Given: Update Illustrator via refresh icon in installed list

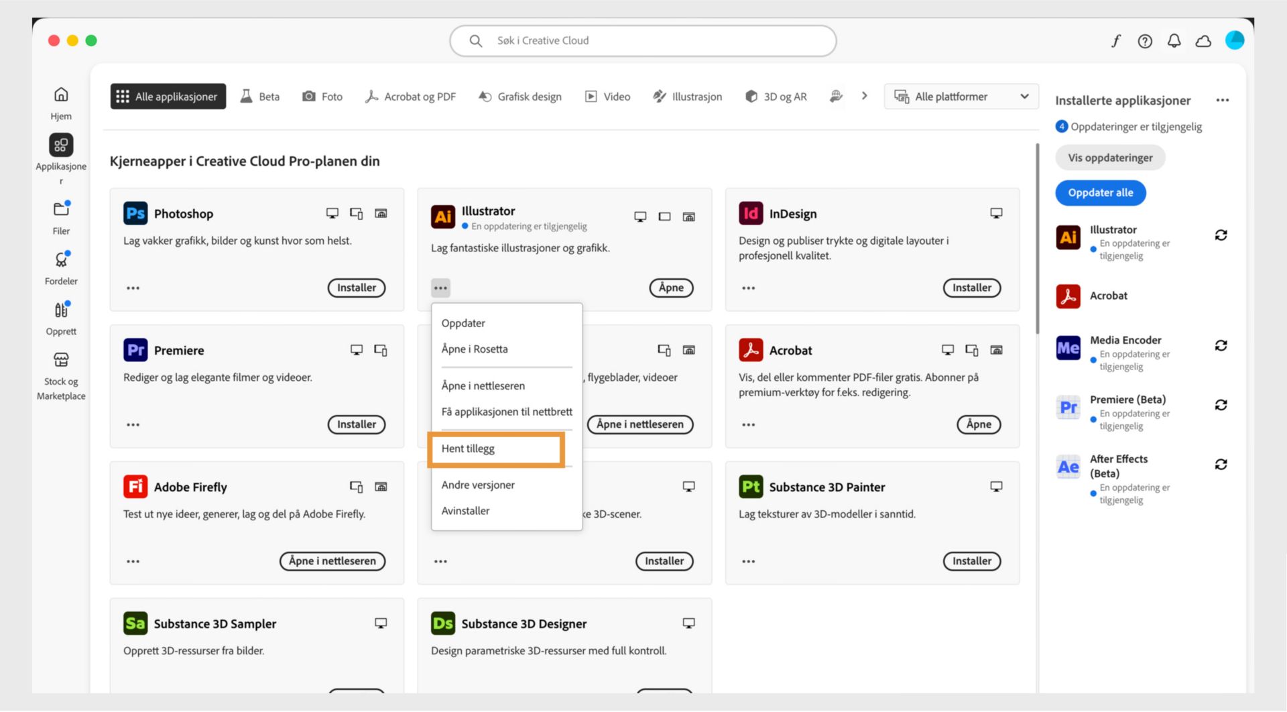Looking at the screenshot, I should click(x=1221, y=235).
